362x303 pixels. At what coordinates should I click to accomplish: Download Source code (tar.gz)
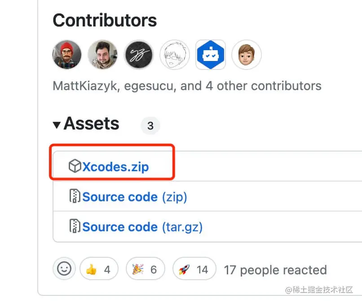point(120,227)
